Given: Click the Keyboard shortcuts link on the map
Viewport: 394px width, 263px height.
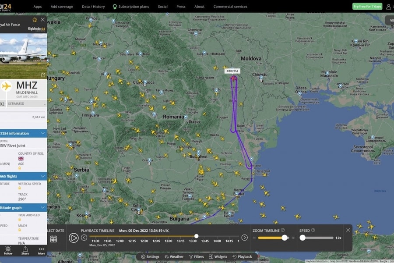Looking at the screenshot, I should (317, 261).
